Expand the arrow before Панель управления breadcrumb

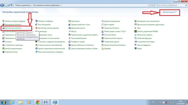click(x=14, y=5)
